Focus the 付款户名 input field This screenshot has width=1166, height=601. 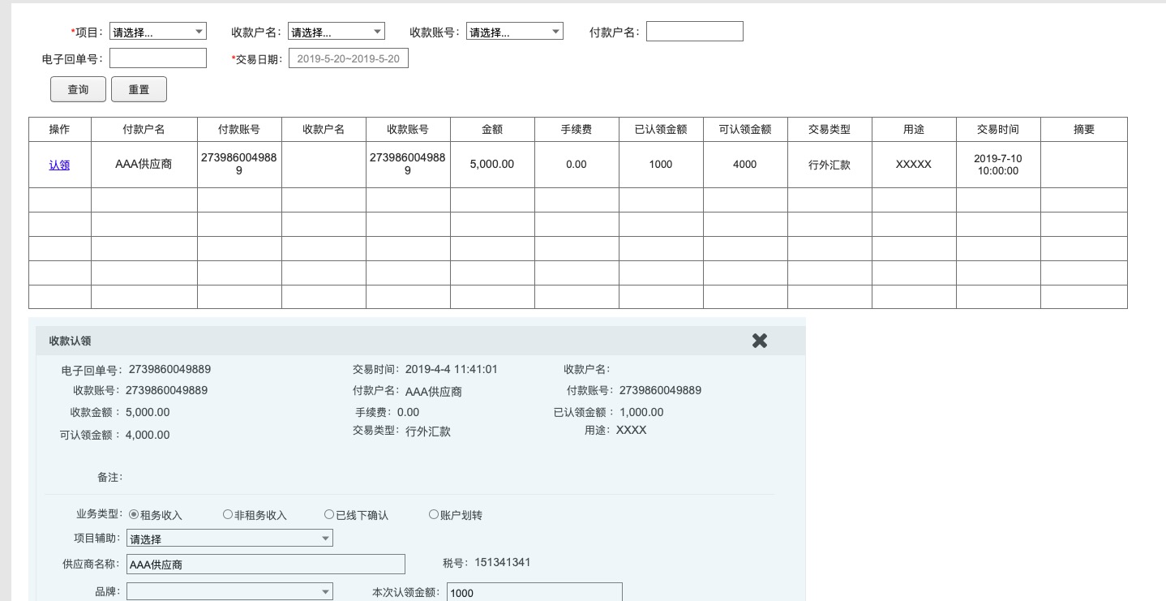[x=695, y=32]
